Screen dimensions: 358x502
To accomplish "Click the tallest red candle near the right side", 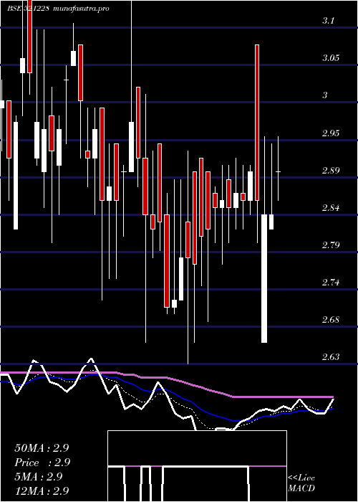I will 256,123.
